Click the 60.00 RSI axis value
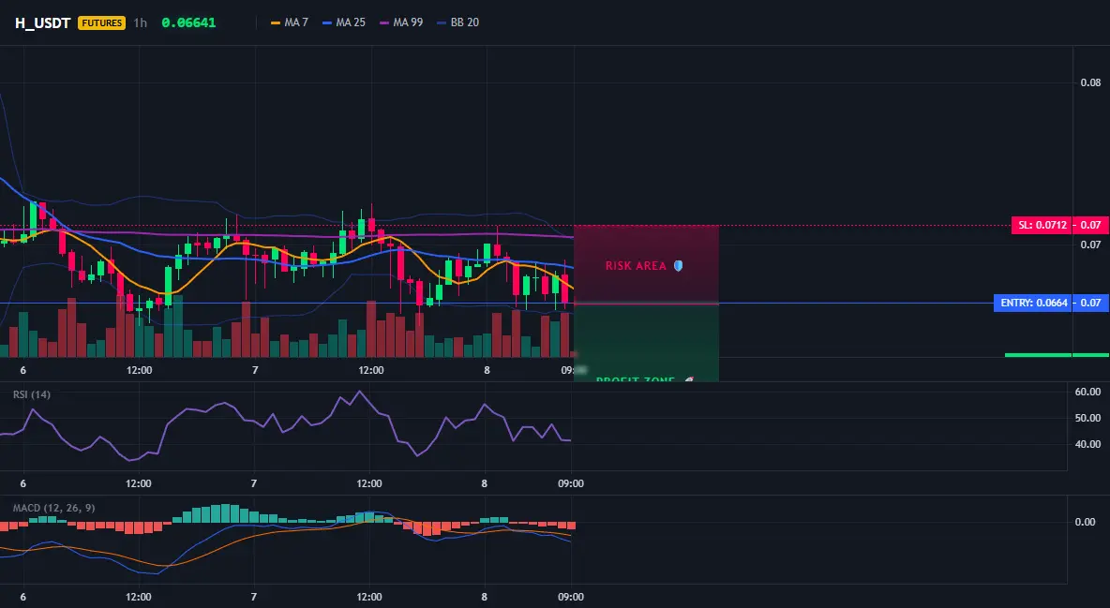The height and width of the screenshot is (608, 1110). pos(1088,392)
